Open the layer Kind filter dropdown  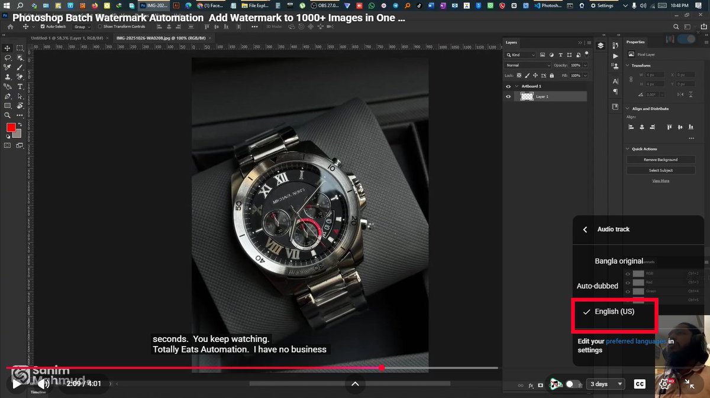coord(520,55)
